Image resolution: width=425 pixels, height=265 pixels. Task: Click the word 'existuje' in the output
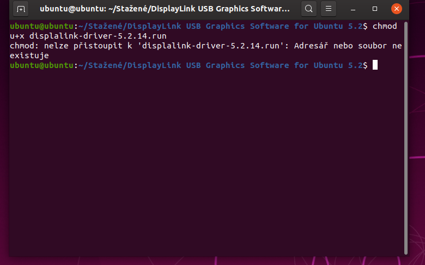[29, 56]
